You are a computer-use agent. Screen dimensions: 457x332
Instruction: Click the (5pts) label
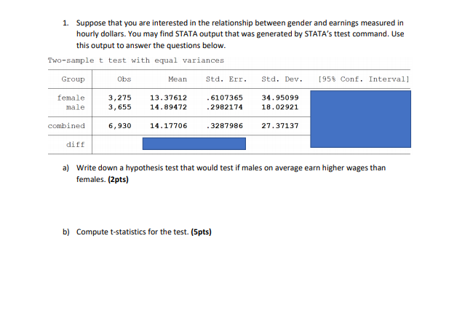[x=201, y=232]
